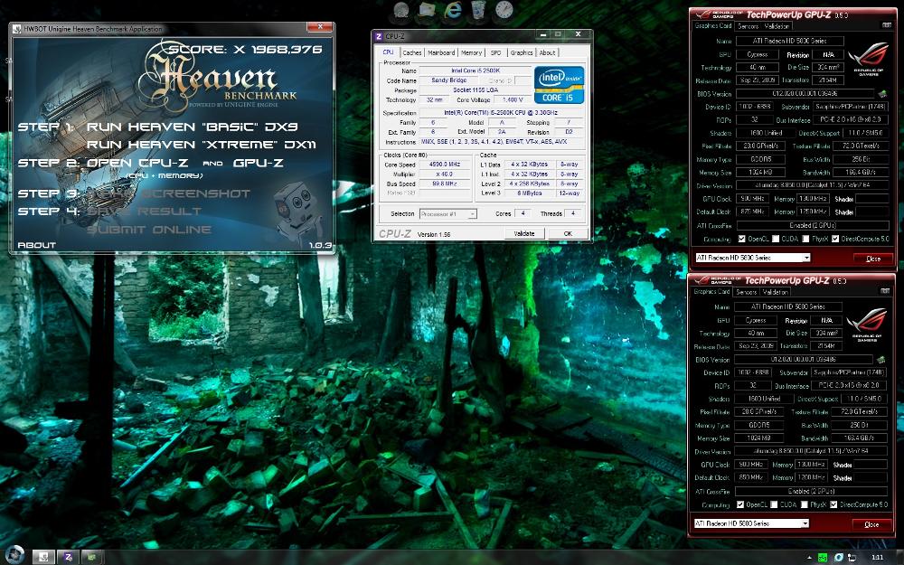Click Save Result in Heaven window
904x565 pixels.
tap(144, 212)
